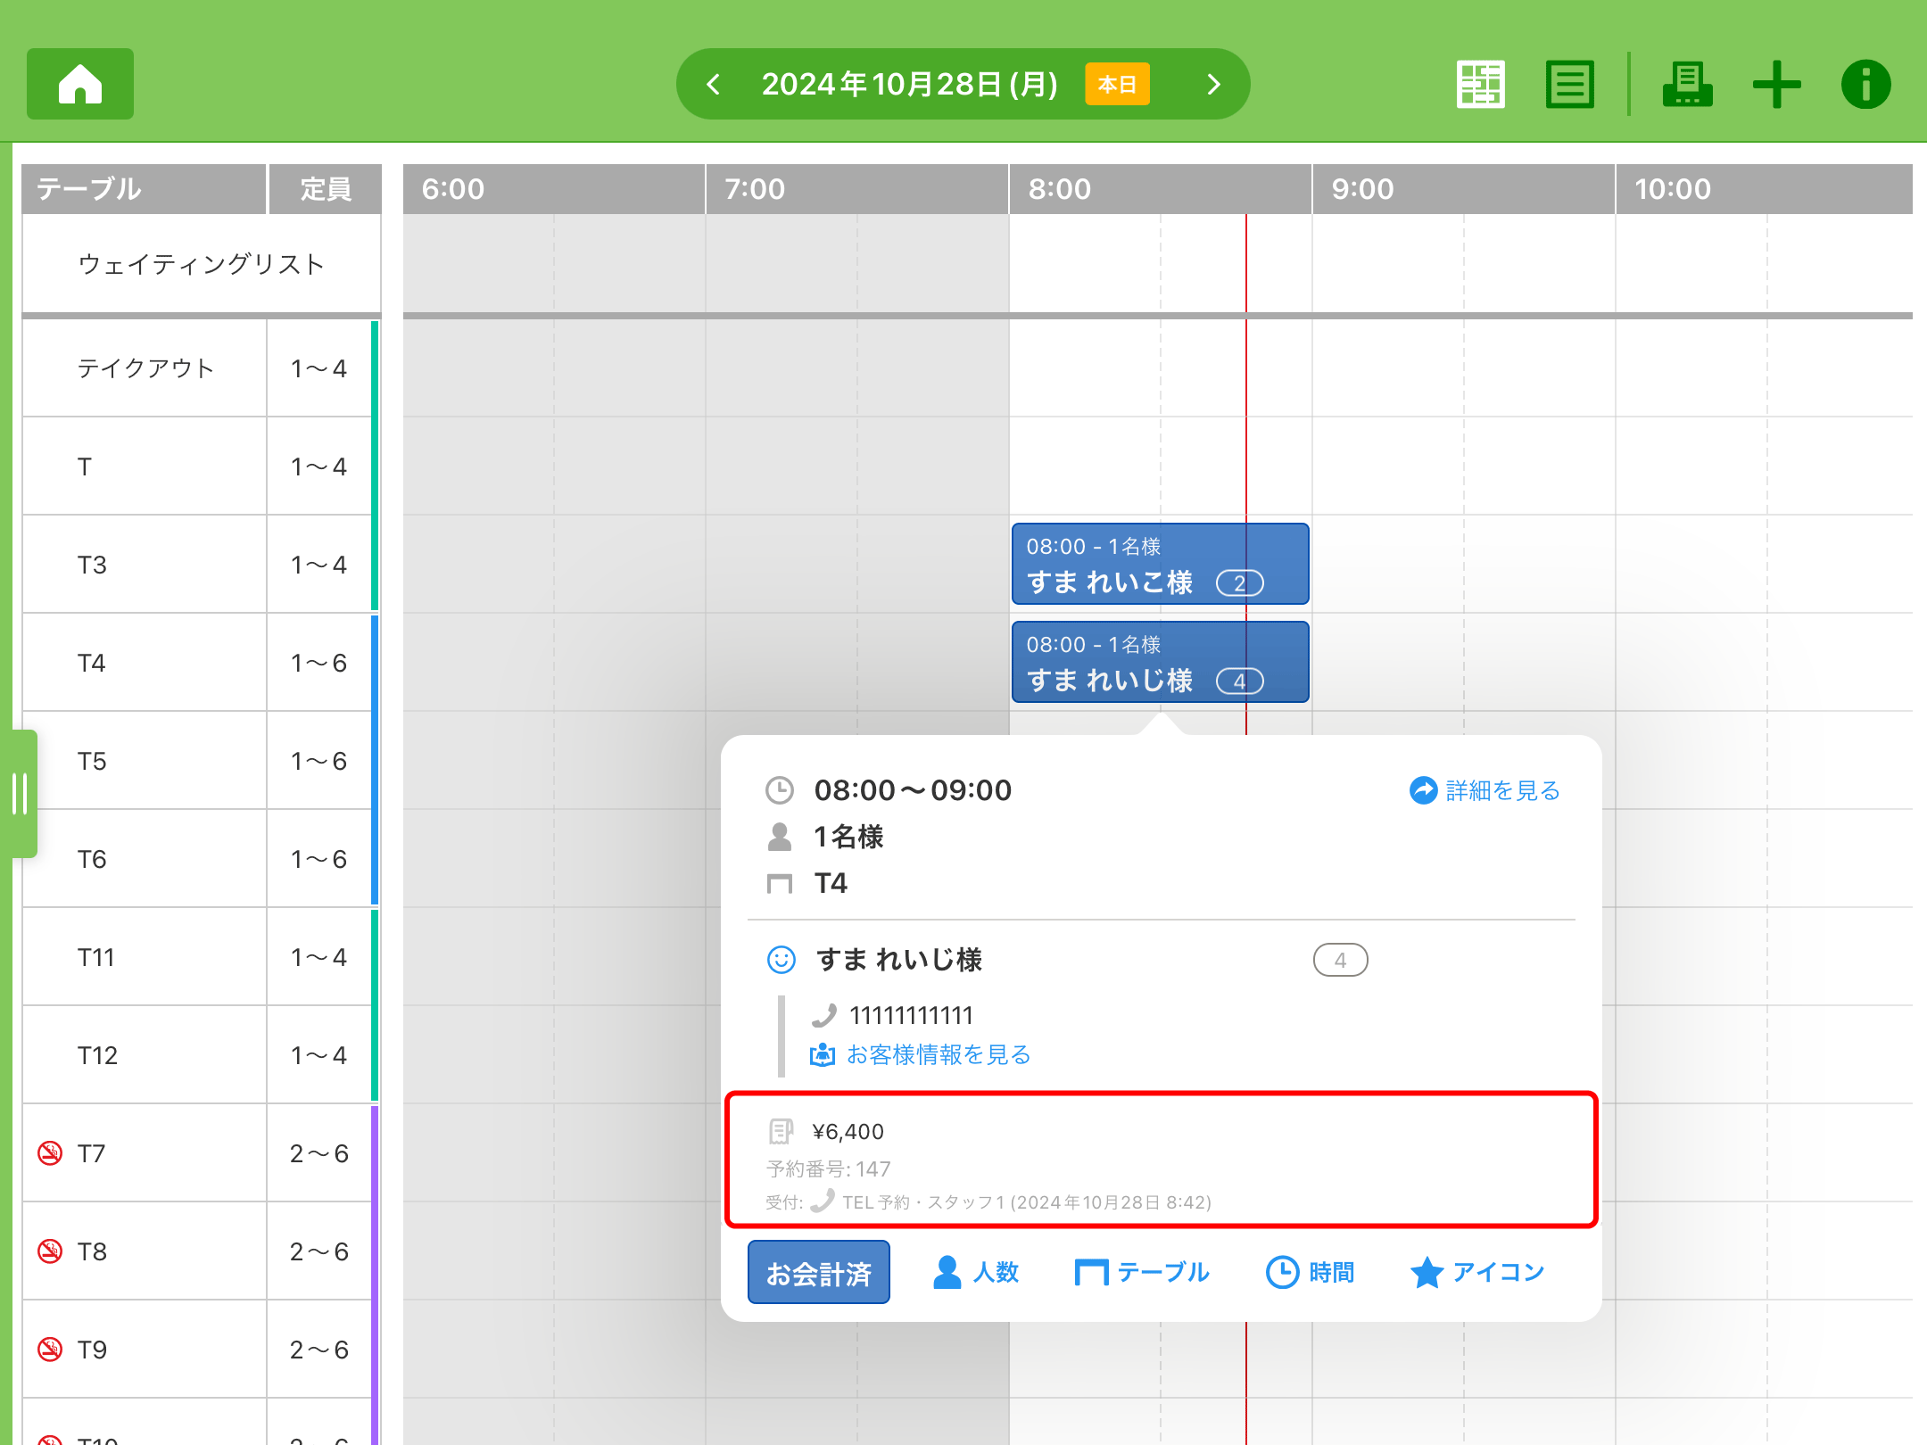The height and width of the screenshot is (1445, 1927).
Task: Select the すま れいこ様 reservation block
Action: pos(1159,564)
